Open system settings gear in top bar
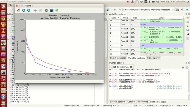190x107 pixels. [x=188, y=2]
